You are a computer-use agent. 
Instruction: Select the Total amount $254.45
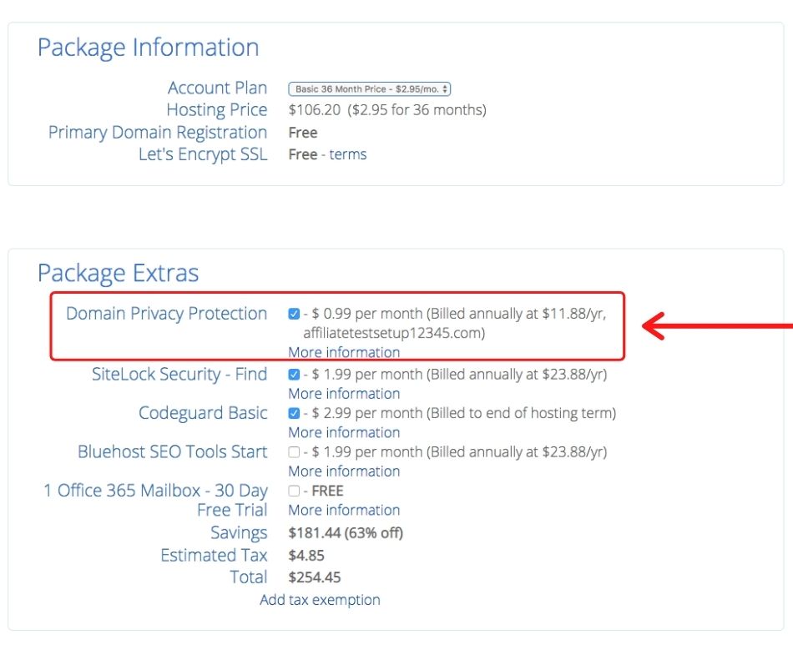(315, 577)
